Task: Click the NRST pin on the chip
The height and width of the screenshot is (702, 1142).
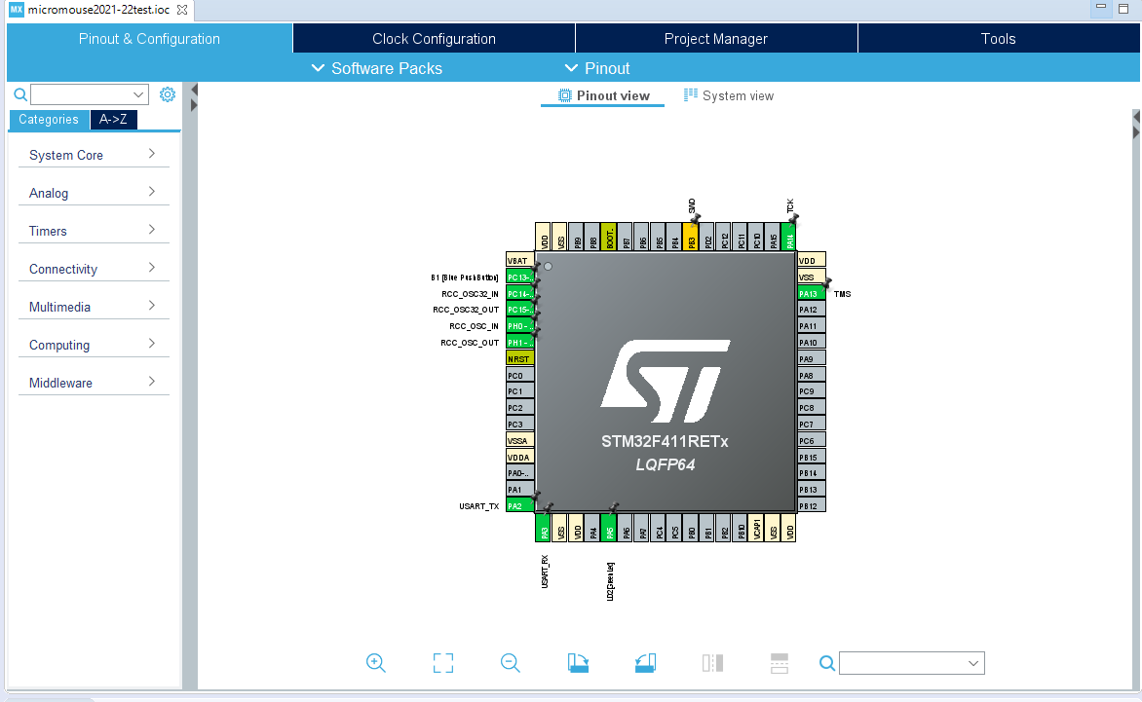Action: pos(519,358)
